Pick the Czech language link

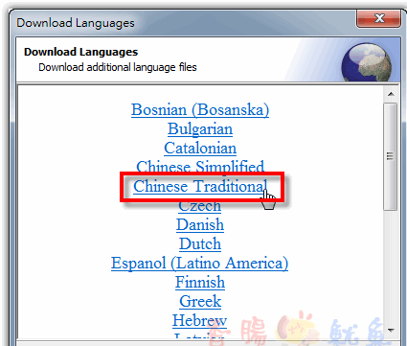tap(200, 207)
